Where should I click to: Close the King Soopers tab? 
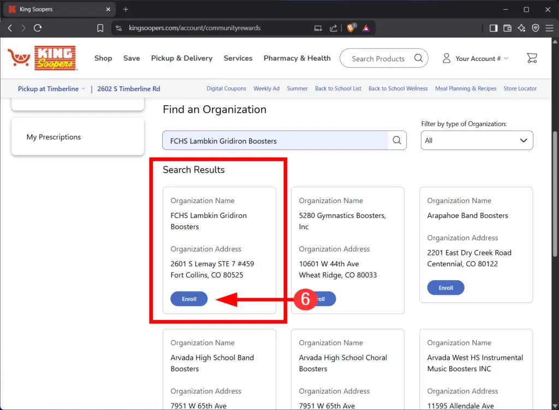pyautogui.click(x=108, y=9)
